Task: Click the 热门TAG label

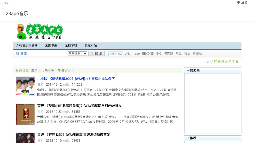Action: (x=116, y=54)
